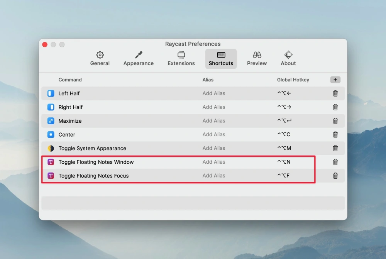Delete Toggle Floating Notes Window shortcut

coord(335,162)
